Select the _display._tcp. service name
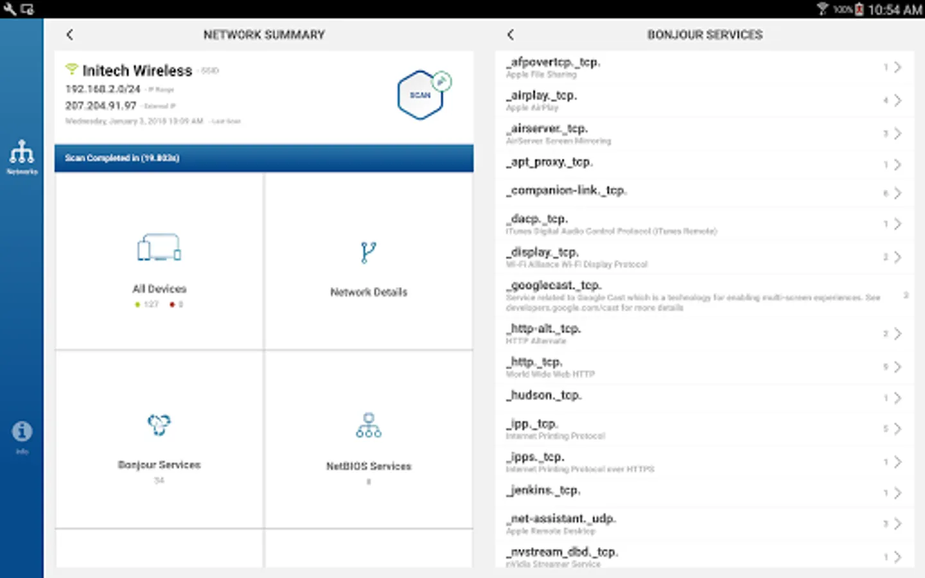Screen dimensions: 925x578 (543, 252)
